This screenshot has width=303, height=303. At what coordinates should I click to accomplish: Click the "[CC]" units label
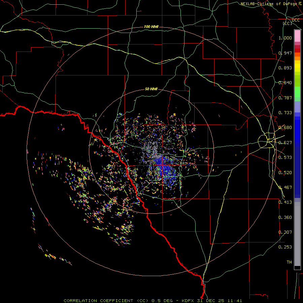[x=287, y=23]
